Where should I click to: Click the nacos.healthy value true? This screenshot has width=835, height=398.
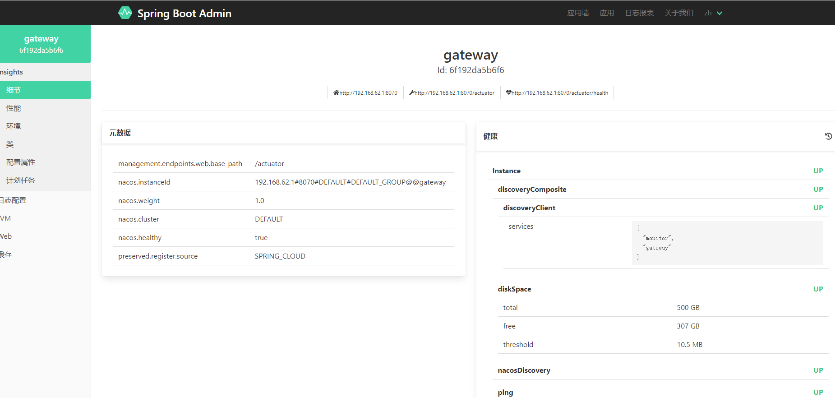pyautogui.click(x=261, y=237)
